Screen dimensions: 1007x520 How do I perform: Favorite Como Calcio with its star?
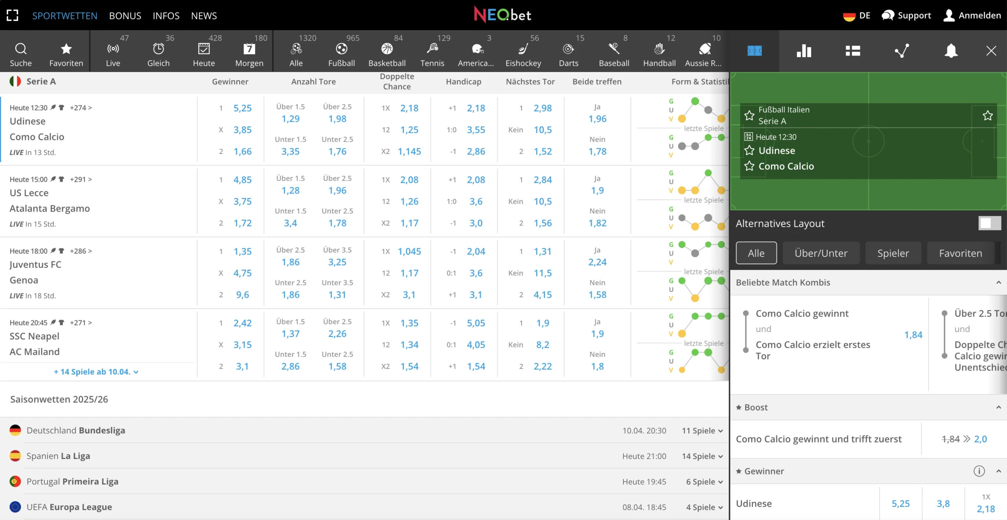click(749, 166)
